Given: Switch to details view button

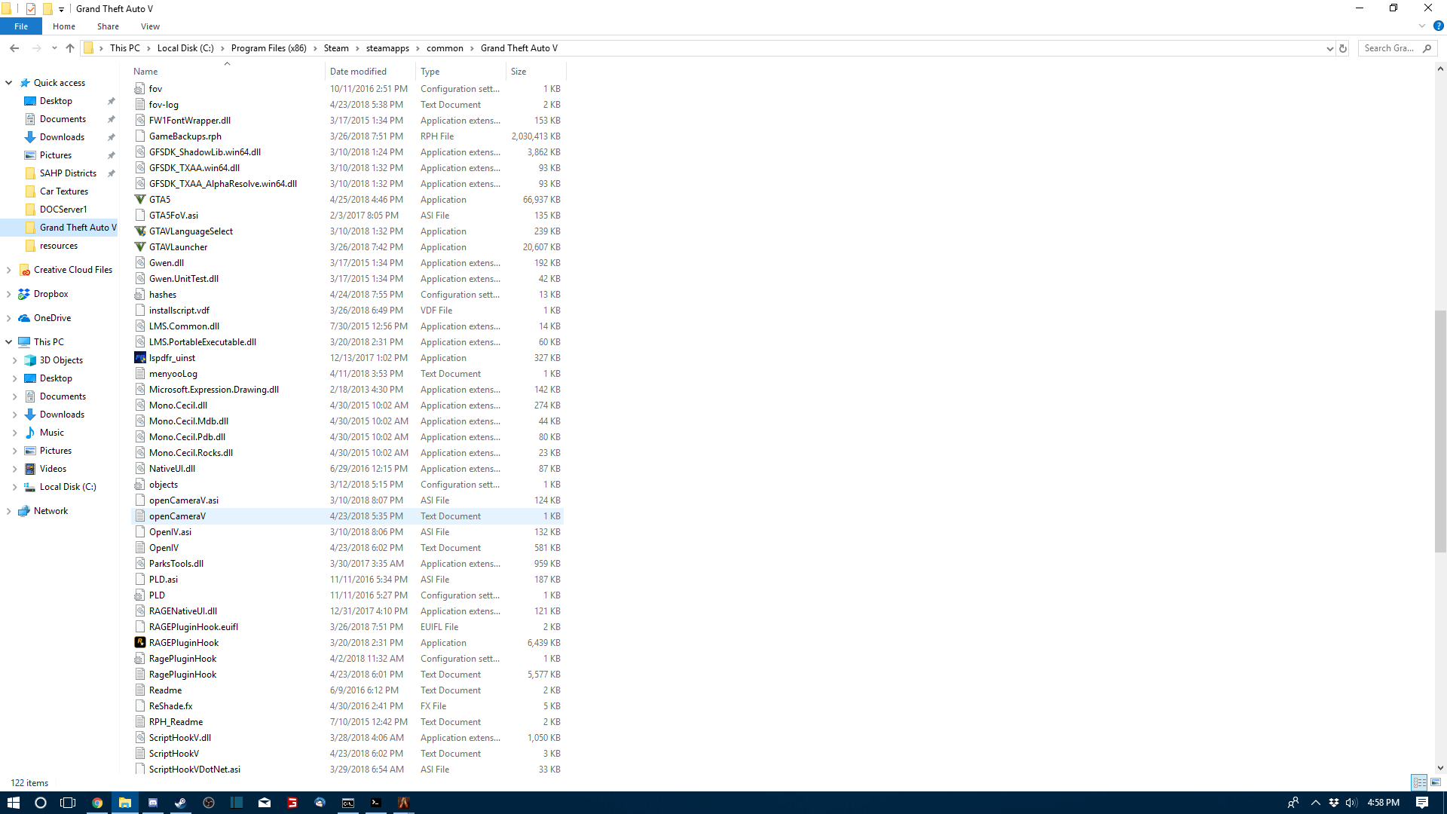Looking at the screenshot, I should [1419, 782].
